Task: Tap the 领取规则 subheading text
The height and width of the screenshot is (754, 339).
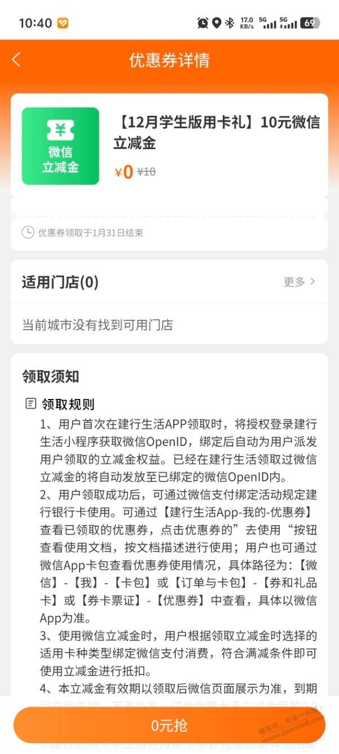Action: pos(68,404)
